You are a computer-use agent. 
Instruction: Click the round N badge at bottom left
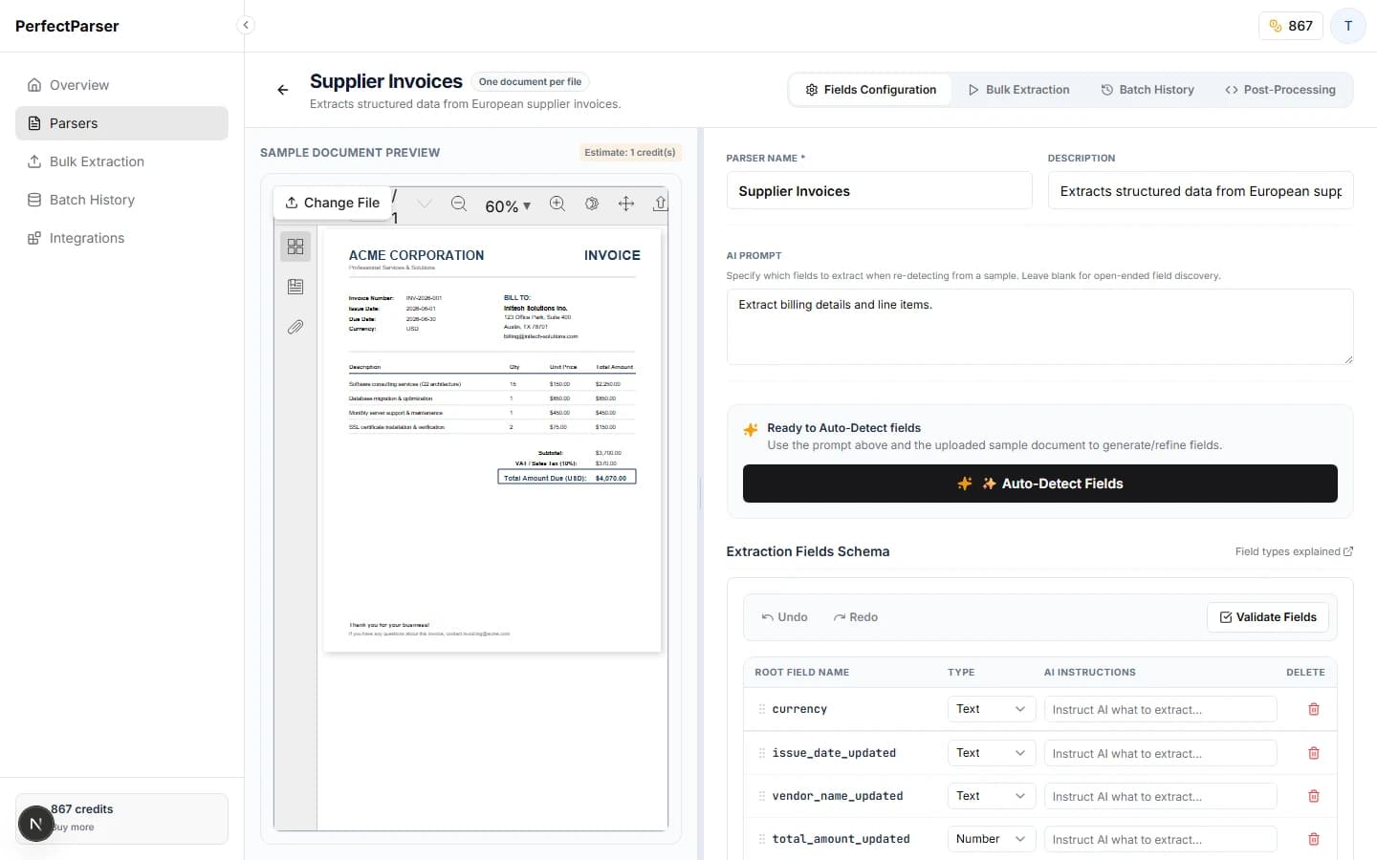(x=36, y=824)
